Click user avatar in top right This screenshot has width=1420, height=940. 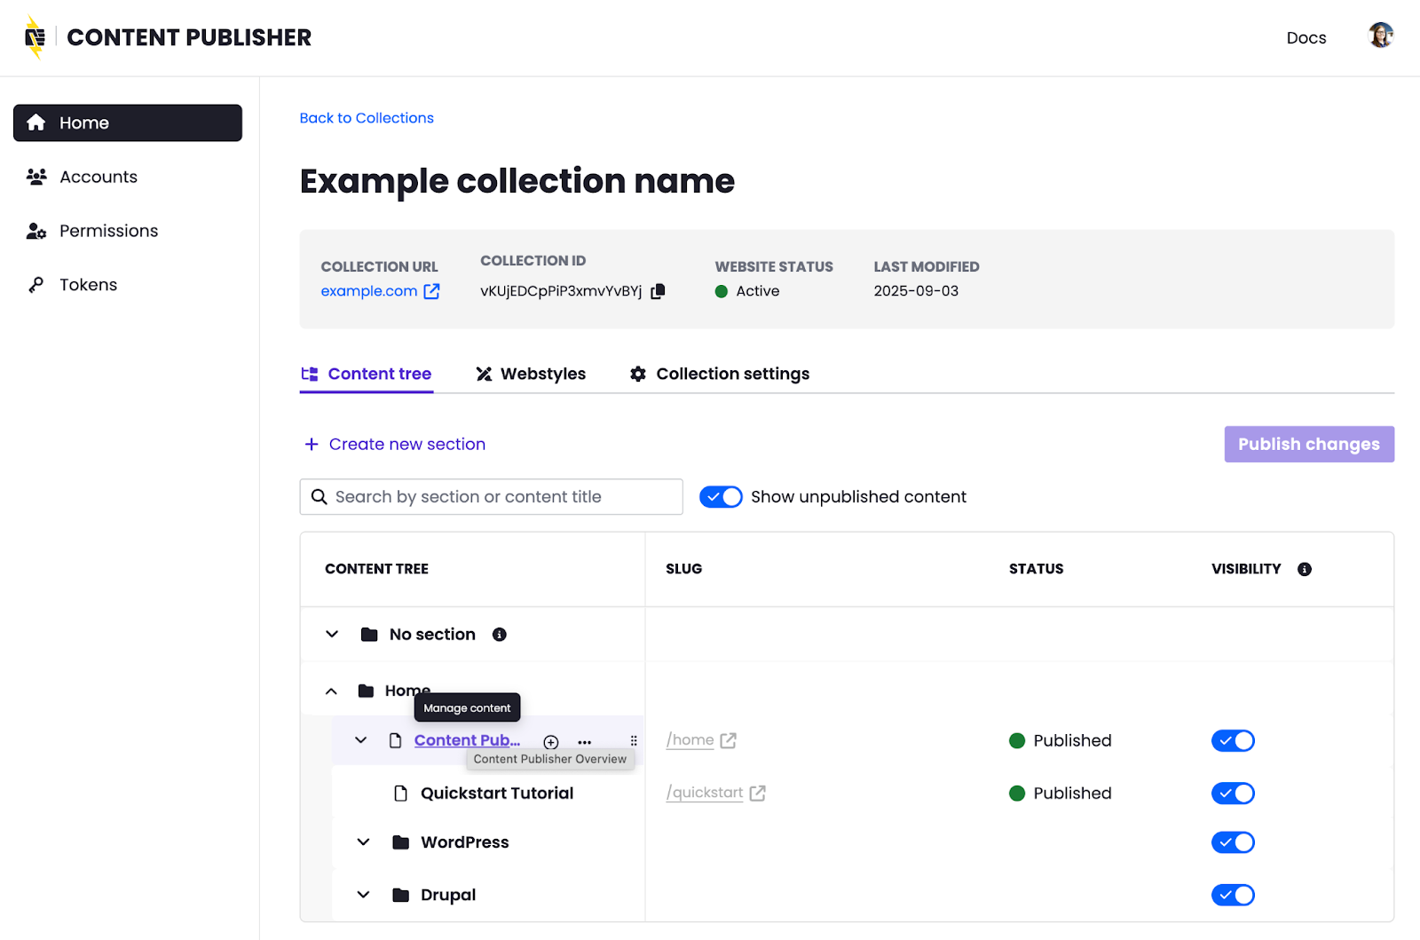(x=1380, y=36)
